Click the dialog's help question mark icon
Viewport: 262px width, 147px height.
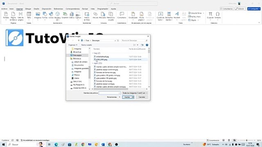tap(147, 45)
